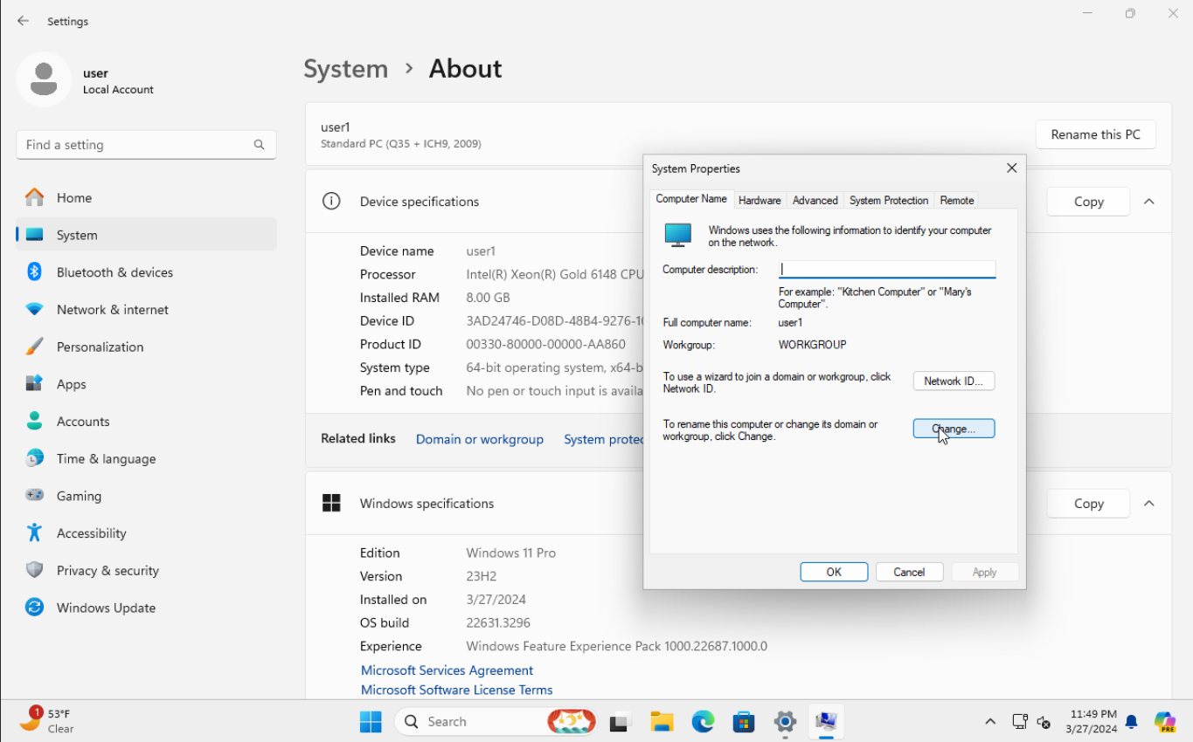Open the Remote tab
The image size is (1193, 742).
click(956, 200)
